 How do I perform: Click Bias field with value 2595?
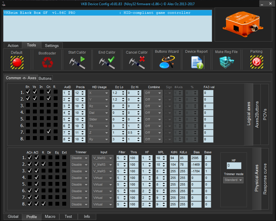tap(196, 158)
